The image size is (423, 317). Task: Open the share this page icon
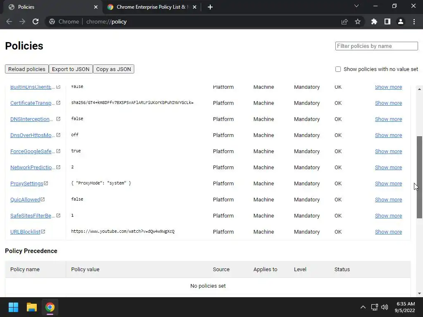click(345, 21)
